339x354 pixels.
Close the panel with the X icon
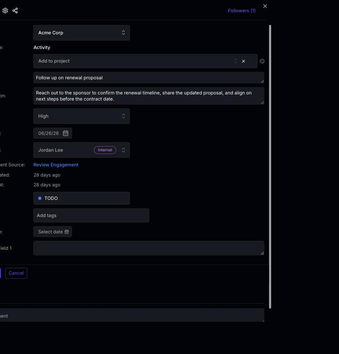click(265, 6)
